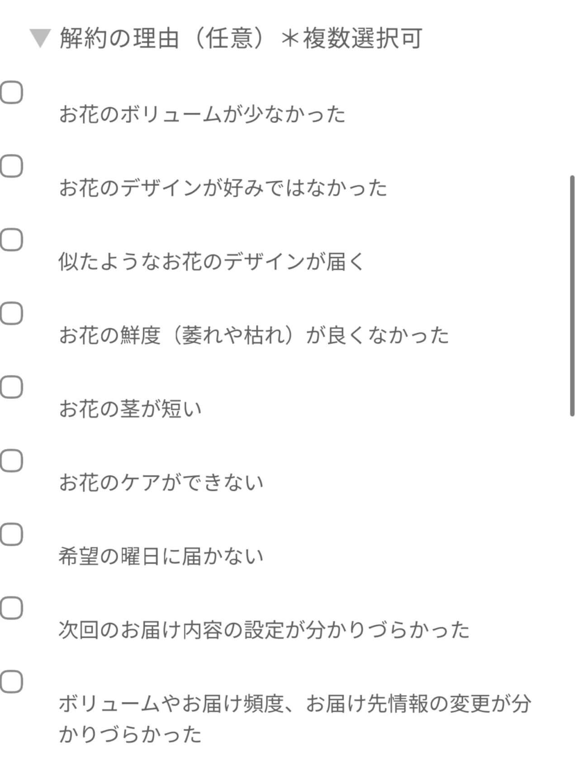Viewport: 579px width, 772px height.
Task: Click the 似たようなお花のデザインが届く label
Action: [211, 262]
